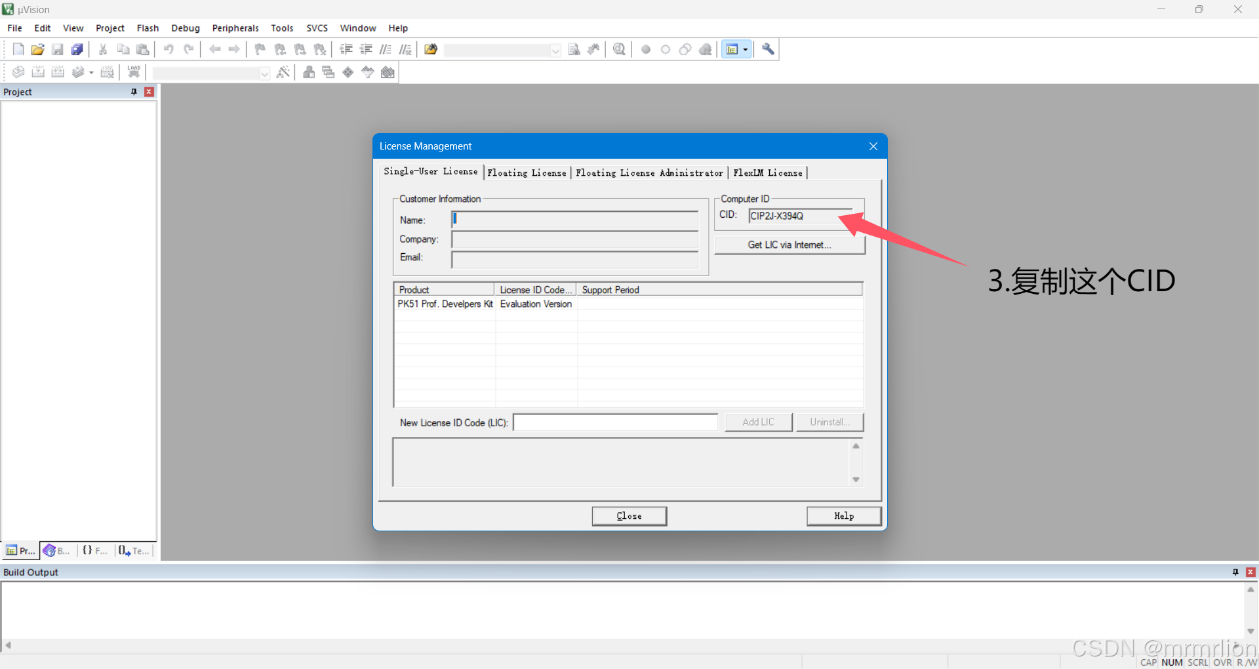The height and width of the screenshot is (669, 1259).
Task: Click the Close button in License Management
Action: click(629, 516)
